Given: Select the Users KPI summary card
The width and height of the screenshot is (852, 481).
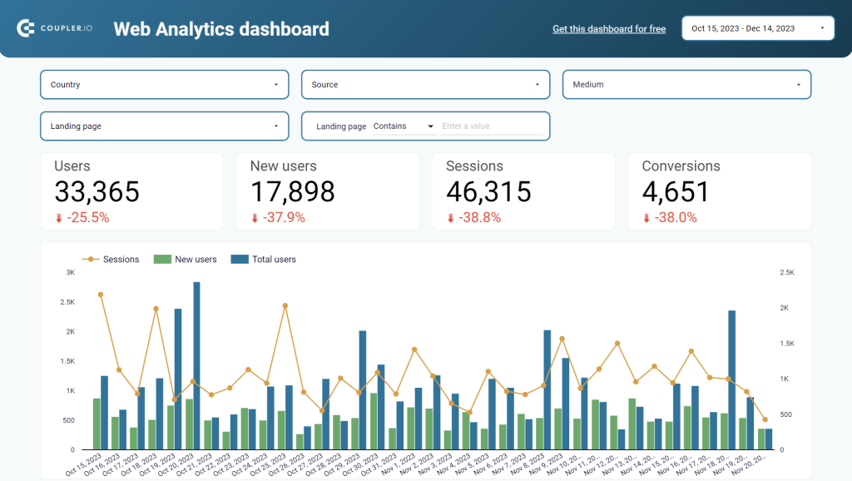Looking at the screenshot, I should (x=132, y=191).
